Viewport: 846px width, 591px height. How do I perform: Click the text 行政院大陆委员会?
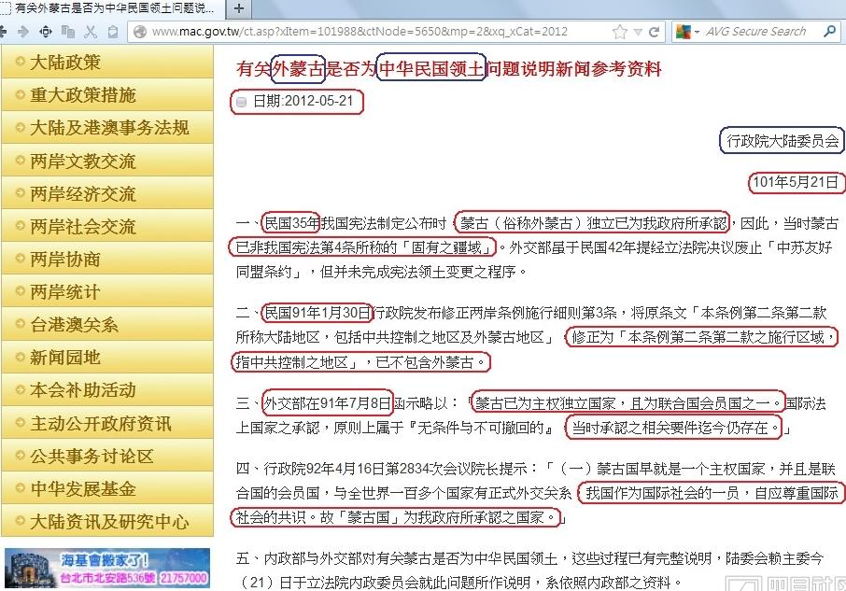tap(783, 141)
